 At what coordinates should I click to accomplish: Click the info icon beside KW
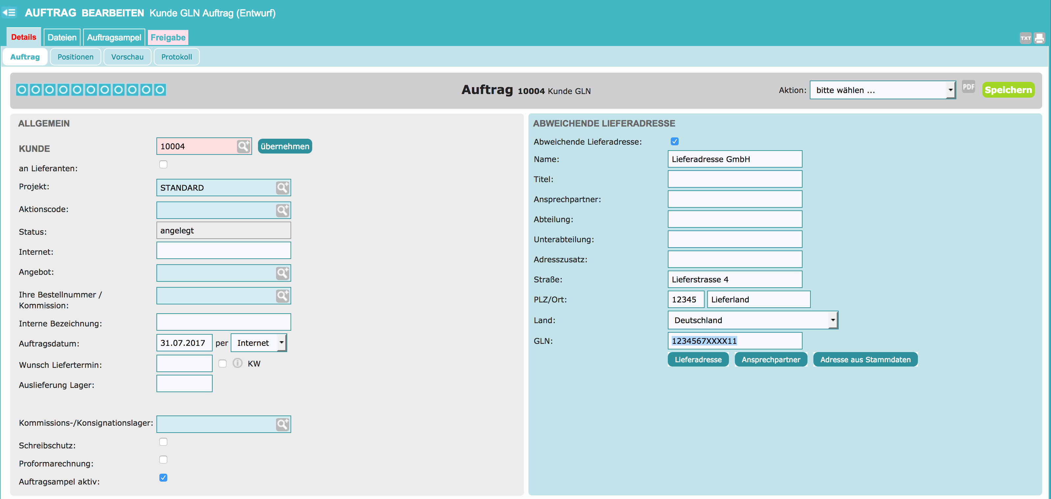[238, 363]
